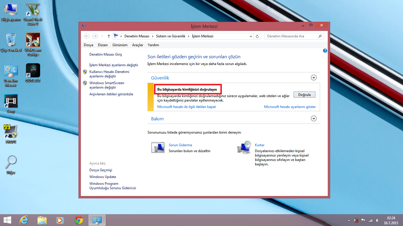Viewport: 403px width, 226px height.
Task: Click the İşlem Merkezi title bar flag icon
Action: pyautogui.click(x=84, y=26)
